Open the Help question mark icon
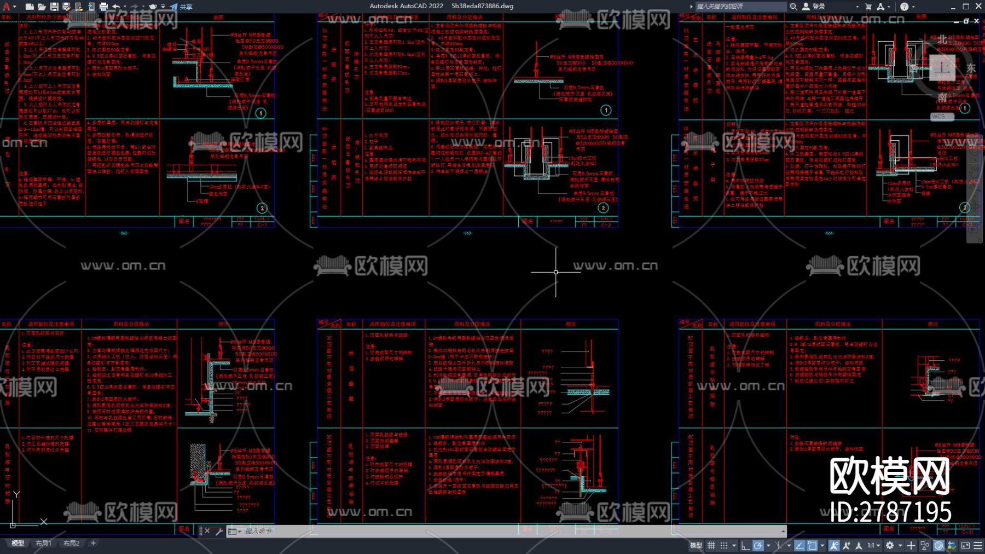Screen dimensions: 985x554 pyautogui.click(x=904, y=7)
